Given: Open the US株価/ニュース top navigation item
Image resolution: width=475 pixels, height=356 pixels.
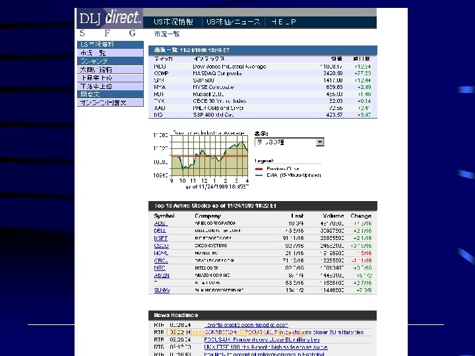Looking at the screenshot, I should (233, 22).
